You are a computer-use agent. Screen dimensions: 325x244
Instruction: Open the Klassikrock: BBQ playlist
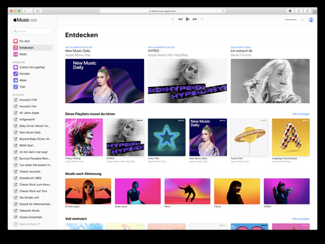click(32, 178)
